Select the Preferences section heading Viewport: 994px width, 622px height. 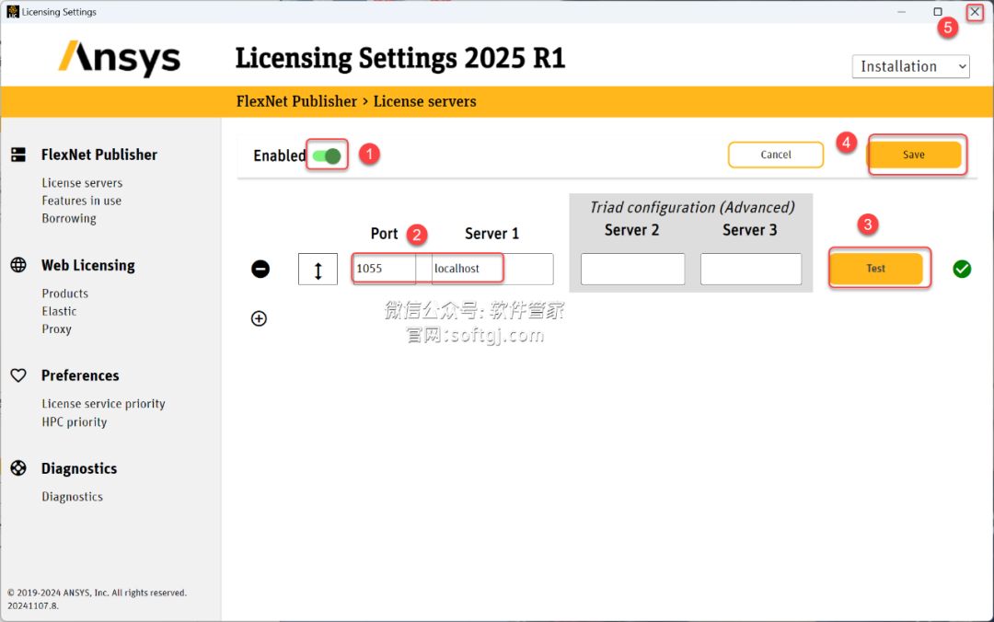click(80, 375)
